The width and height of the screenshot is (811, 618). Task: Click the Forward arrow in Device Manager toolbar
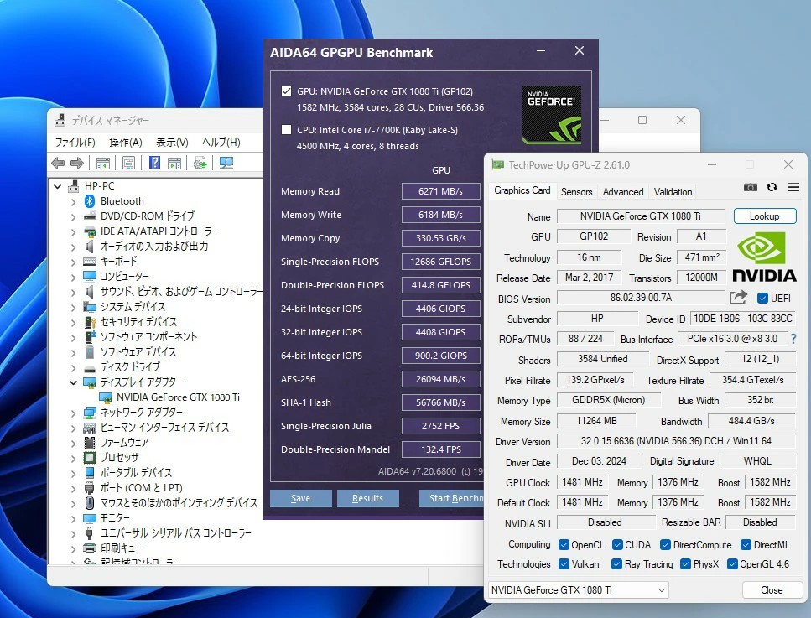tap(77, 164)
